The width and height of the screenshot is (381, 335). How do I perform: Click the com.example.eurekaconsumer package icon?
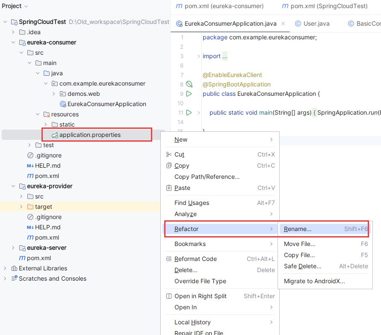click(55, 83)
